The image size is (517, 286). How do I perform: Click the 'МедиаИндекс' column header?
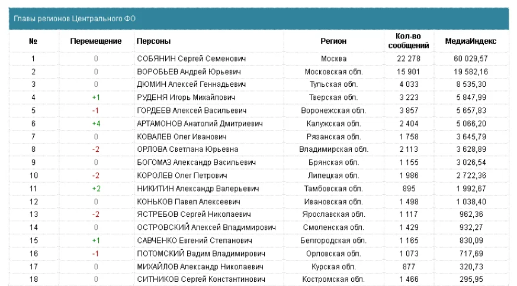pyautogui.click(x=471, y=41)
